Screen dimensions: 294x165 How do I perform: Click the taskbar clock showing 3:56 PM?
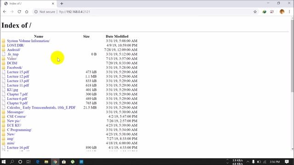click(275, 162)
